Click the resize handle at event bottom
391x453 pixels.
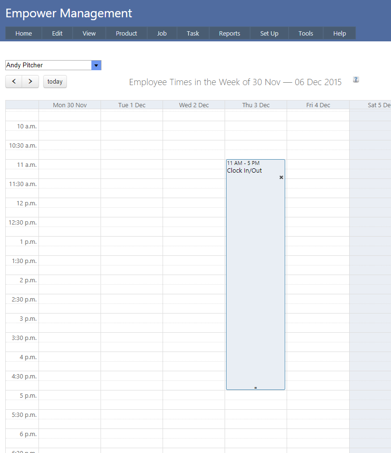point(255,387)
